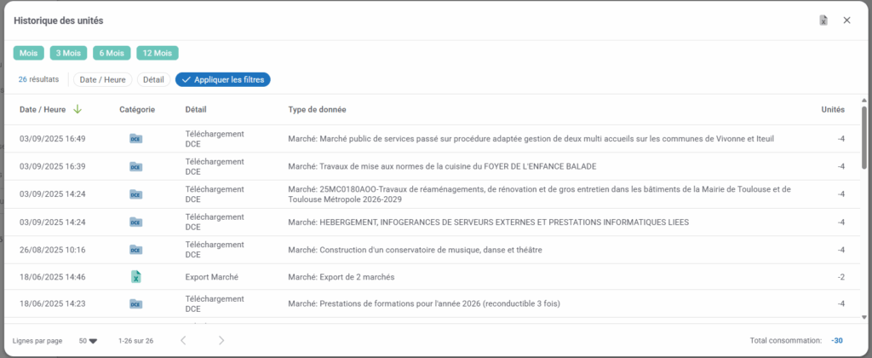Click DCE icon for the 18/06/2025 14:23 row

coord(135,303)
